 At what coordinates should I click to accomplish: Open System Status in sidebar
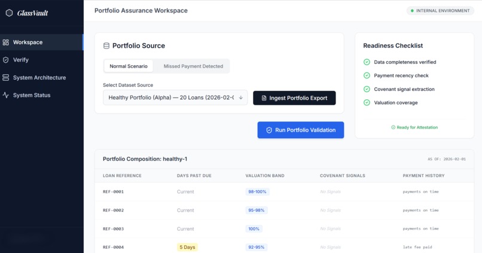click(41, 95)
